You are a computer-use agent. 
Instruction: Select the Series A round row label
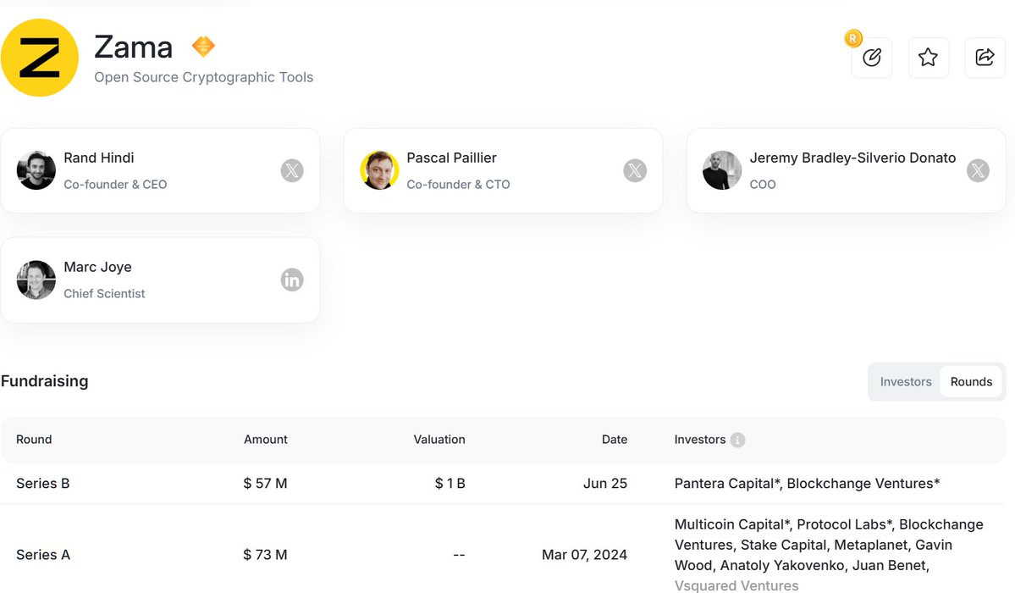point(42,555)
